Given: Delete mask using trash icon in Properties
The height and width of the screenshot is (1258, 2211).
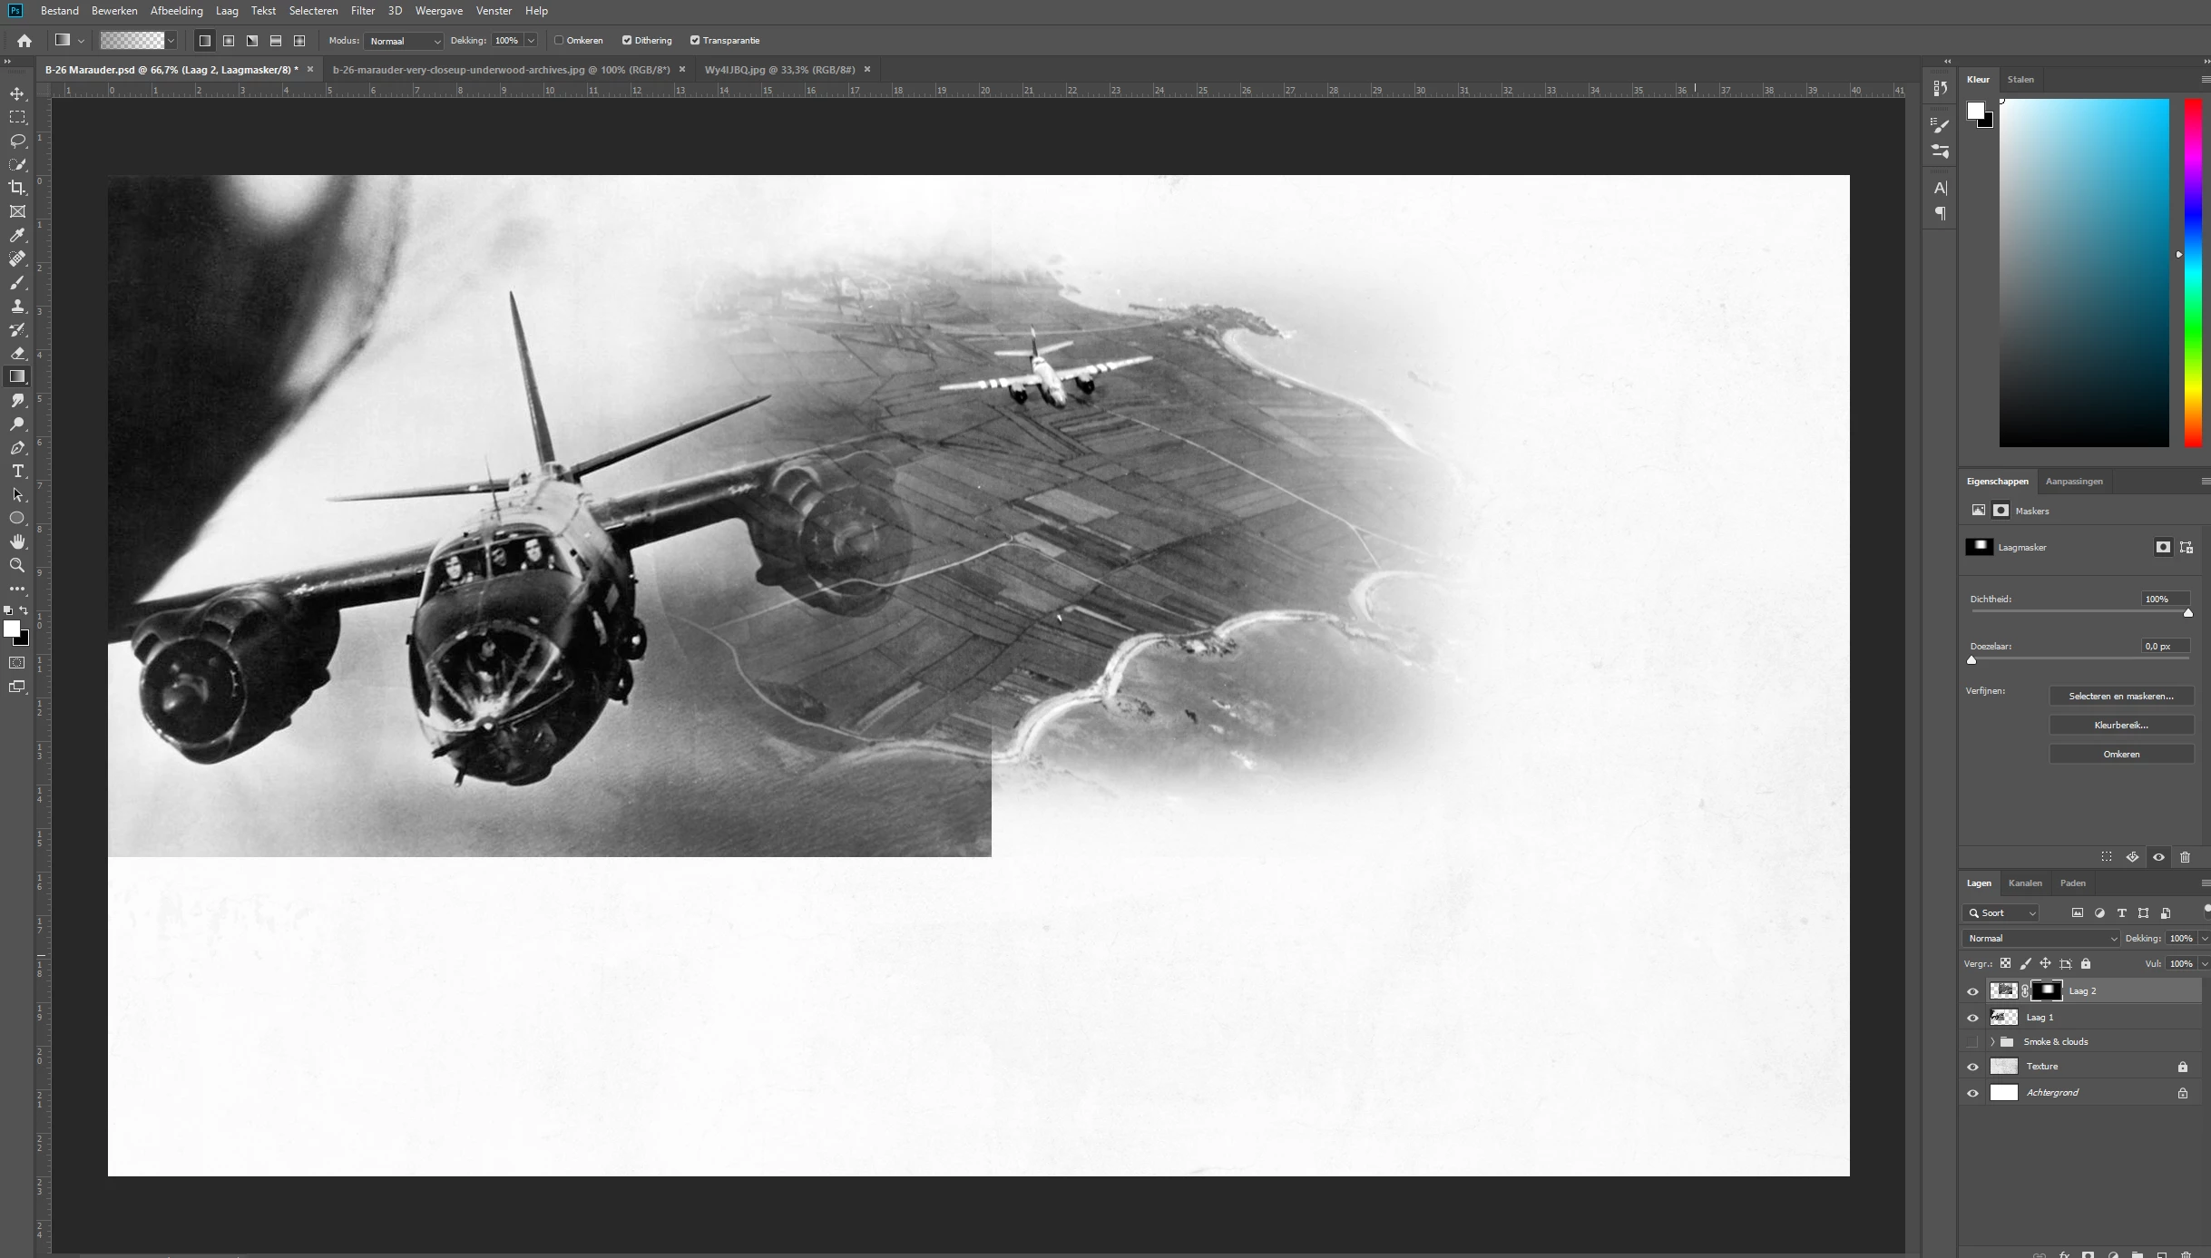Looking at the screenshot, I should point(2185,857).
